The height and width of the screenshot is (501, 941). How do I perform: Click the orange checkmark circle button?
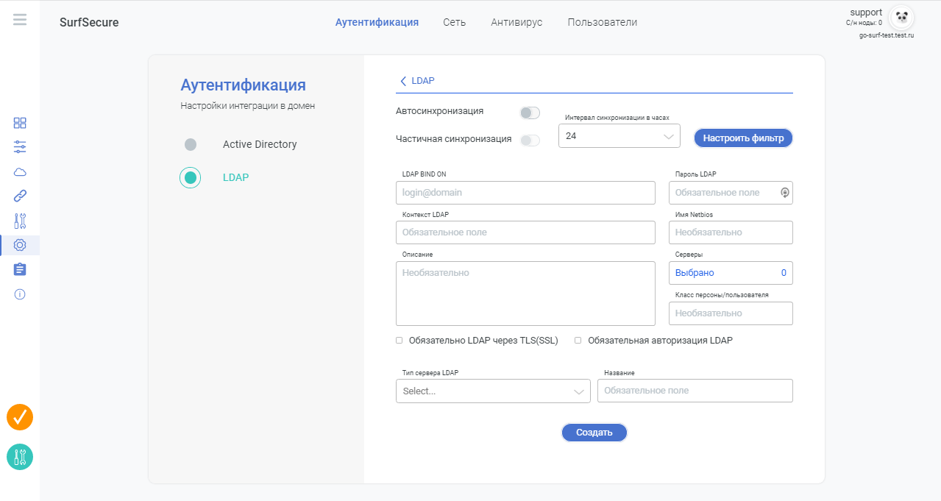pyautogui.click(x=20, y=417)
